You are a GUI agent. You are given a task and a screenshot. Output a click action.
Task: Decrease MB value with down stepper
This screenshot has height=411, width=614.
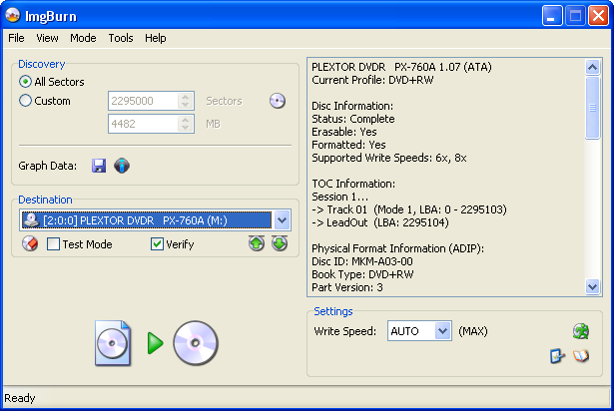tap(186, 128)
